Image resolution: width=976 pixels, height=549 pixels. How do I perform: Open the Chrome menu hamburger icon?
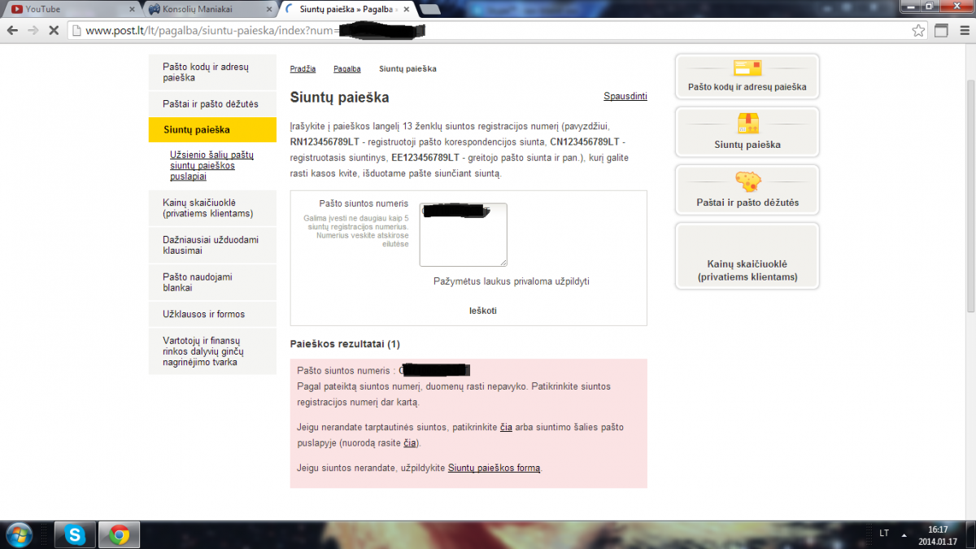(x=963, y=31)
